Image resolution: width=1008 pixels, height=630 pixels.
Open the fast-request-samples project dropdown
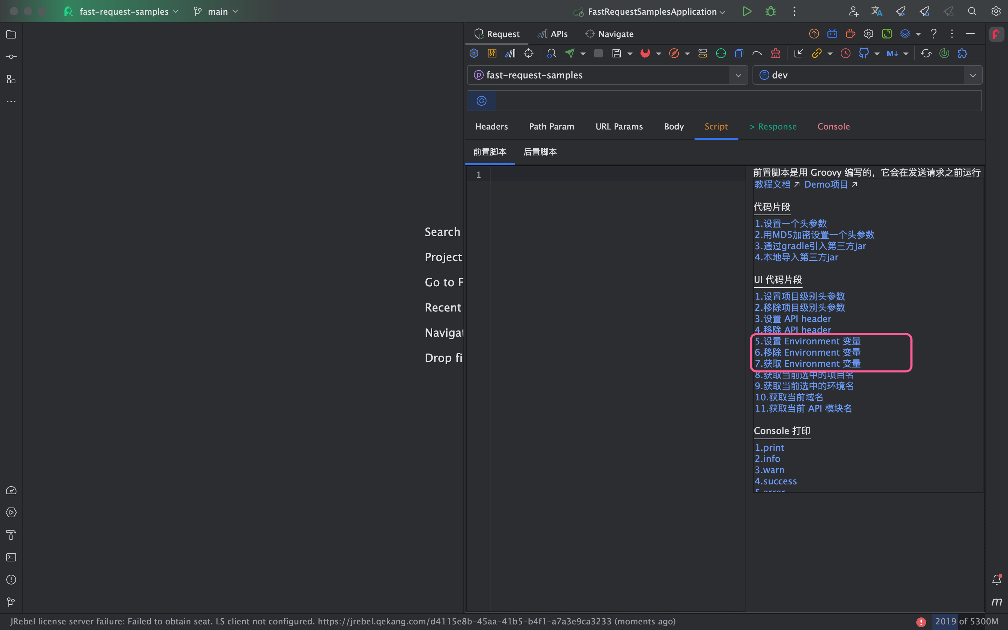coord(738,75)
